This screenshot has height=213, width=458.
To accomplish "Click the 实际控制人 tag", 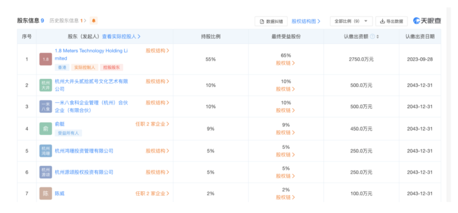I will point(85,68).
